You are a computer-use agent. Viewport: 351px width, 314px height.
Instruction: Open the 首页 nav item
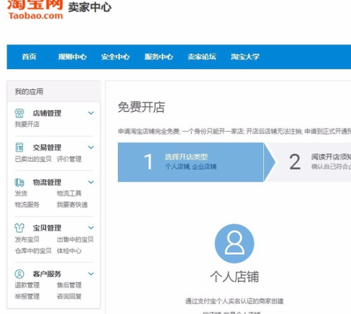29,56
